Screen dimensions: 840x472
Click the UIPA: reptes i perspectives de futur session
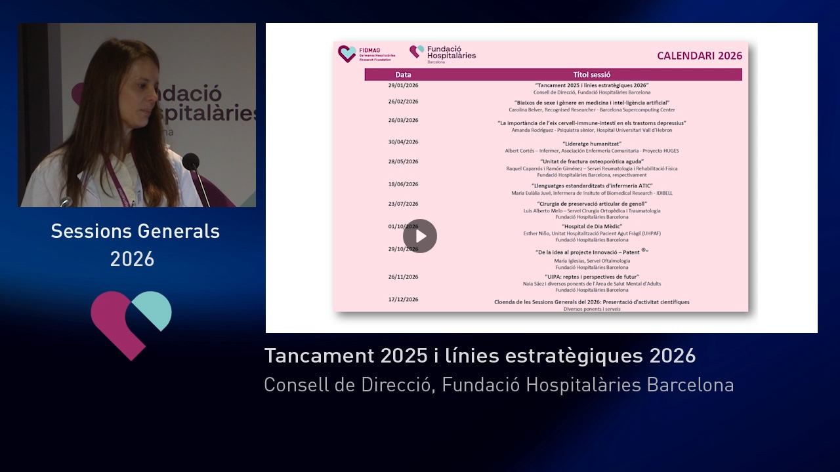pos(592,277)
